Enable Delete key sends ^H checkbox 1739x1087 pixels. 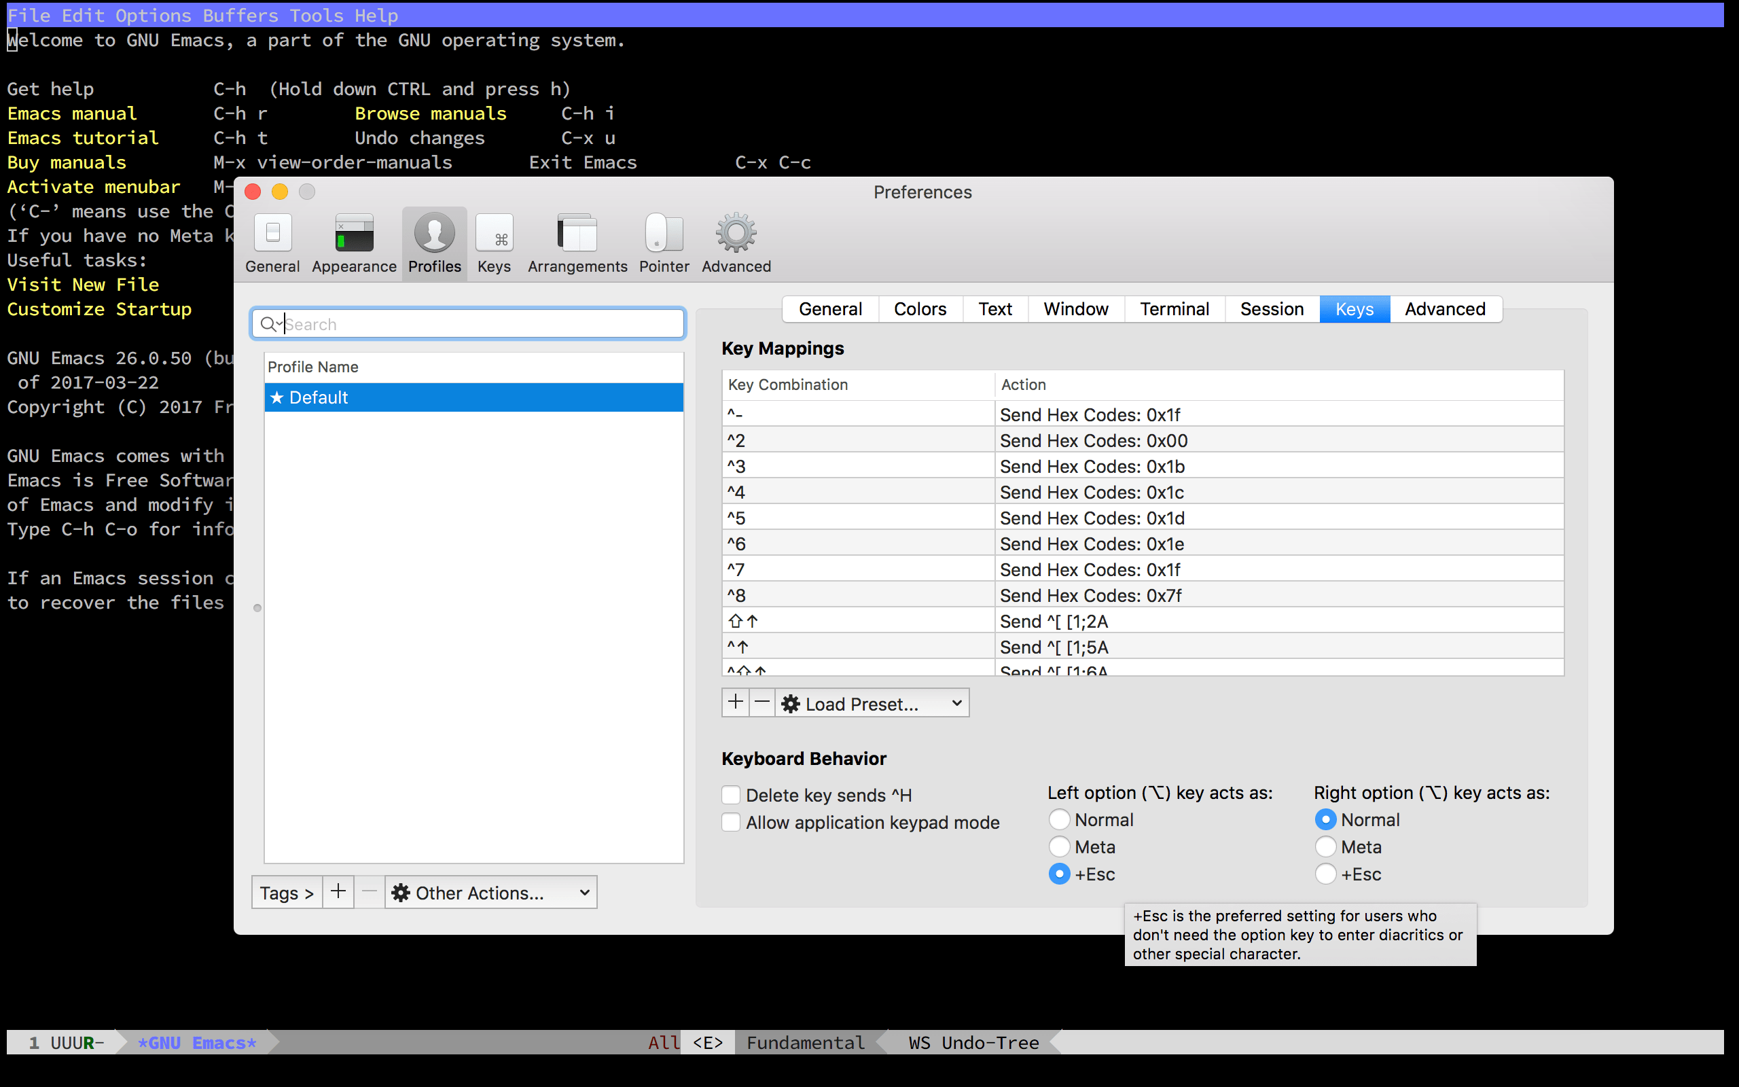pyautogui.click(x=731, y=795)
